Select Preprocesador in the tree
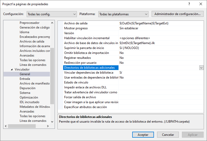The image size is (207, 141). point(29,23)
